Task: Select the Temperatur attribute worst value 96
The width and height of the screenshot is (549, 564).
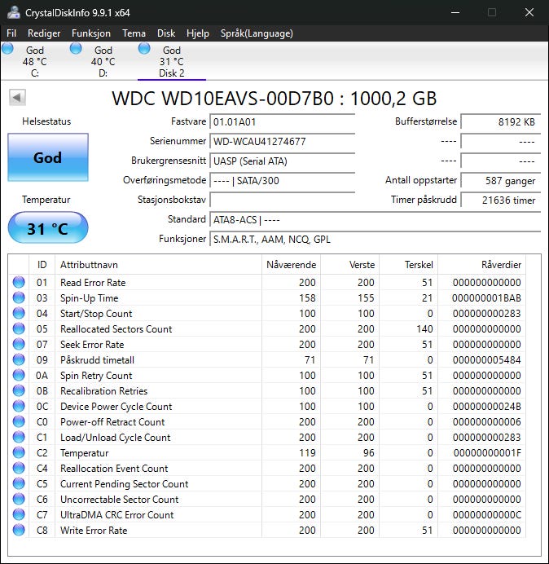Action: click(368, 453)
